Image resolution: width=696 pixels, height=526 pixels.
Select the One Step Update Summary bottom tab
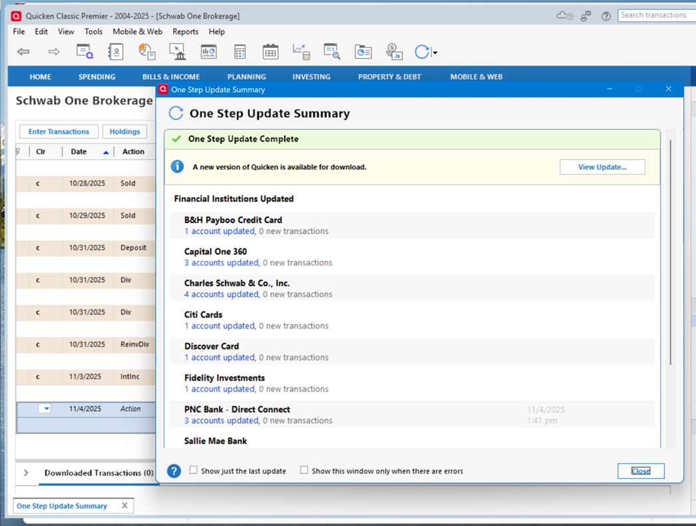(x=62, y=506)
